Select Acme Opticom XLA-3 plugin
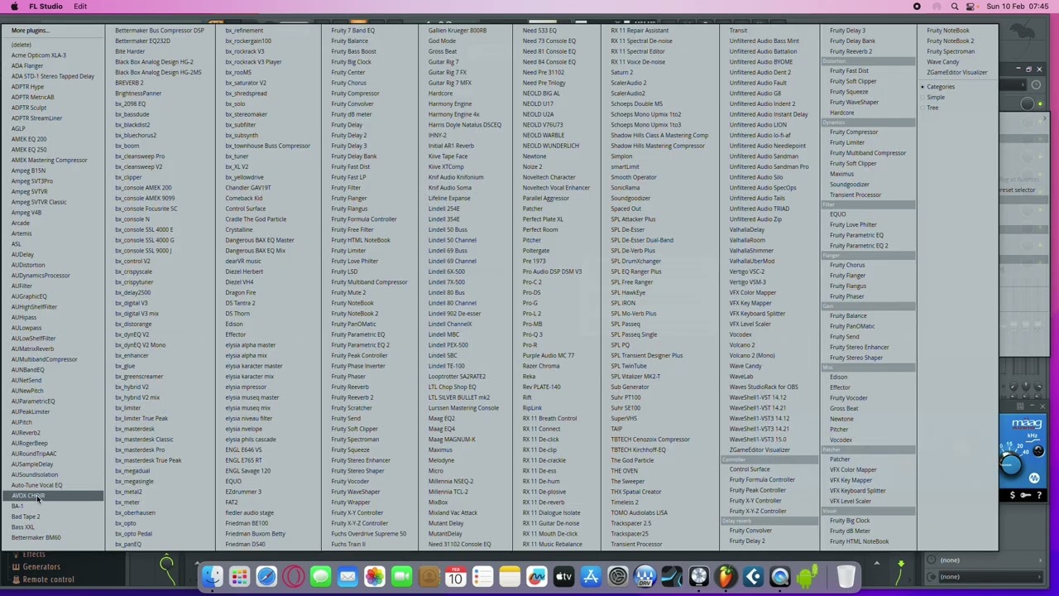 pos(38,55)
